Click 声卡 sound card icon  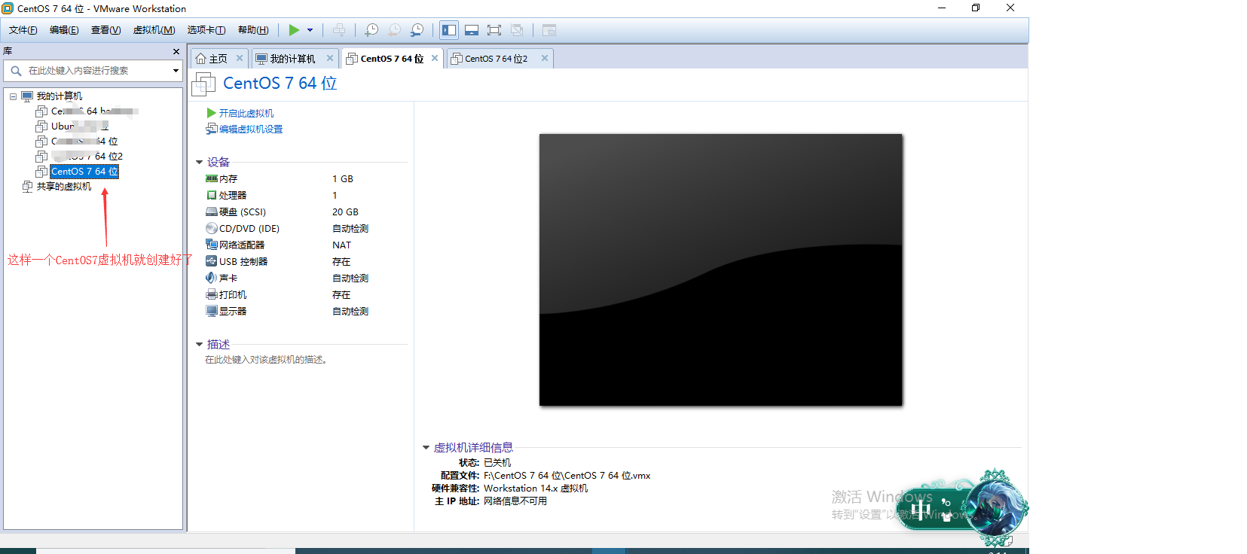pos(212,279)
